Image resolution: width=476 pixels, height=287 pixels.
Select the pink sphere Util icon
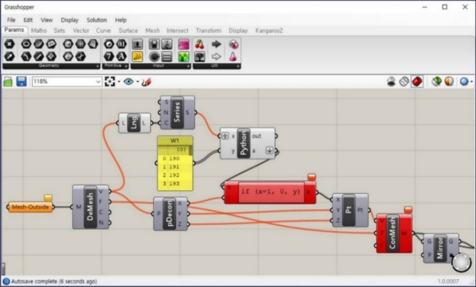233,44
